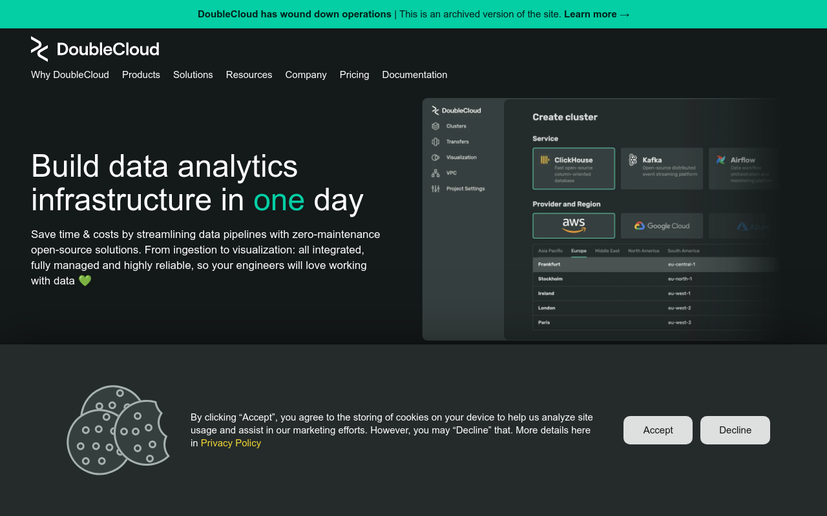
Task: Follow the Learn more banner link
Action: click(596, 14)
